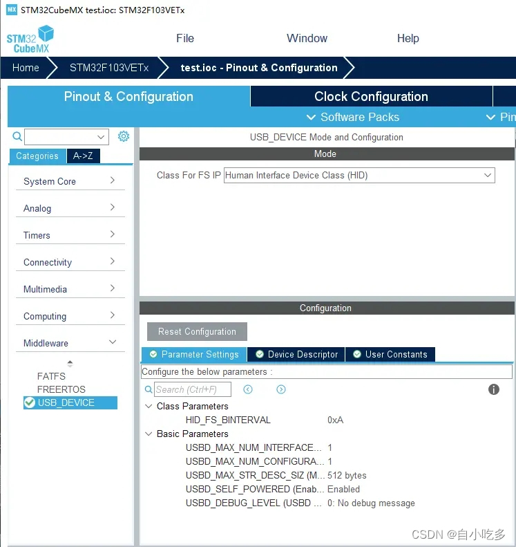This screenshot has width=516, height=547.
Task: Click the 512 bytes value
Action: pyautogui.click(x=347, y=476)
